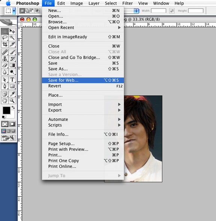
Task: Choose Revert from File menu
Action: 83,86
